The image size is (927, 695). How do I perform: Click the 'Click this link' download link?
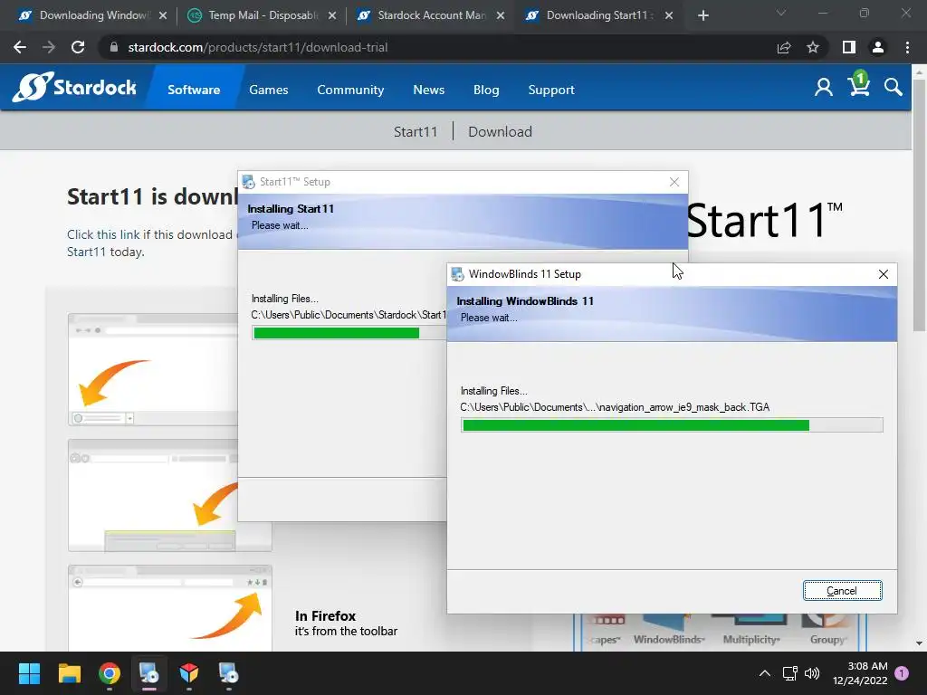tap(103, 234)
